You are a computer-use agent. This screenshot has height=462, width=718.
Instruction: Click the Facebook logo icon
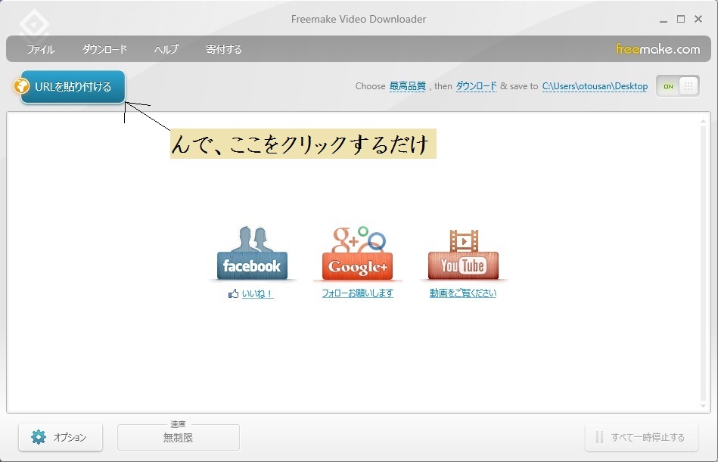pos(252,253)
